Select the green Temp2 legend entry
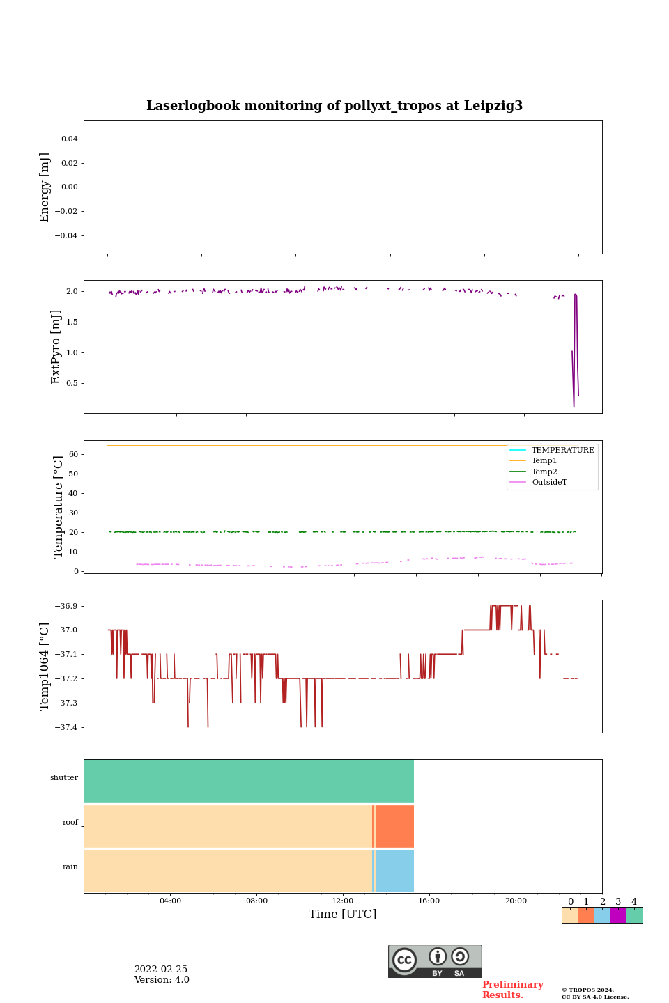 (x=544, y=472)
